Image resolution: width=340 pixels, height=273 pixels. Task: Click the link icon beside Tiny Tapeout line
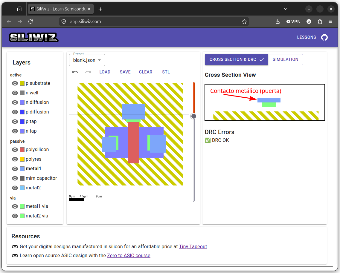(15, 247)
